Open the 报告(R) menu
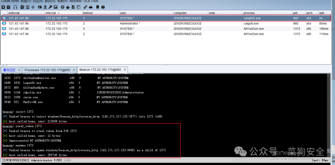 pos(50,1)
